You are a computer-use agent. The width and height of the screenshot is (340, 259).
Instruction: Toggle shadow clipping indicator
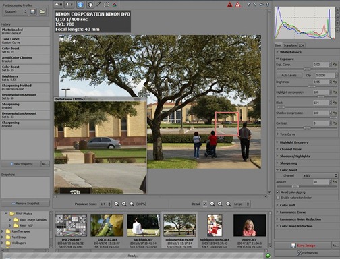(229, 5)
